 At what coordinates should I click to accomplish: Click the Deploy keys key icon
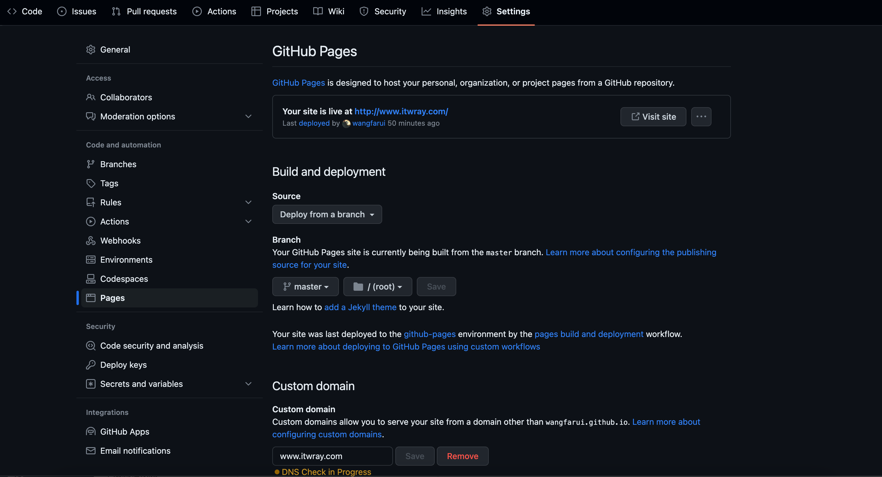[91, 365]
